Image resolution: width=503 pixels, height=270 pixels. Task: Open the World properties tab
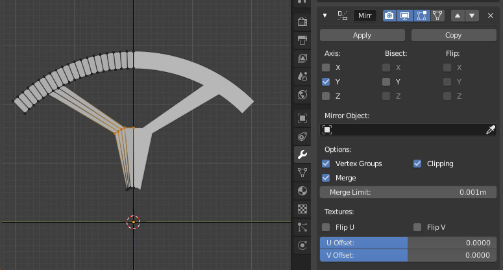click(302, 95)
